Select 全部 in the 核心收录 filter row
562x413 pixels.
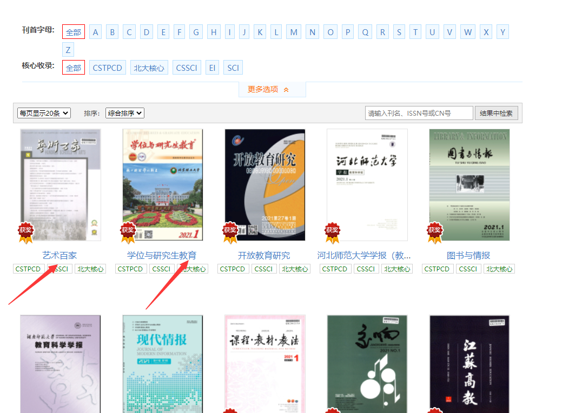[x=74, y=68]
